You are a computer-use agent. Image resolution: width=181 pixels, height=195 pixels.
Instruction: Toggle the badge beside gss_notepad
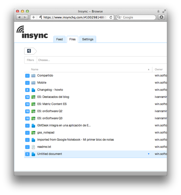point(27,133)
